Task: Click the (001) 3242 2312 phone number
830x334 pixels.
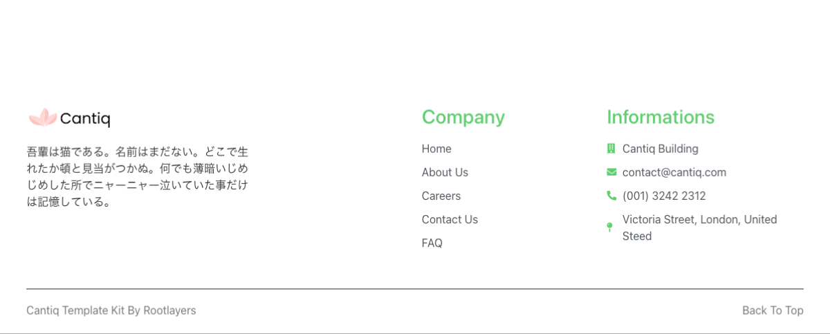Action: pos(664,196)
